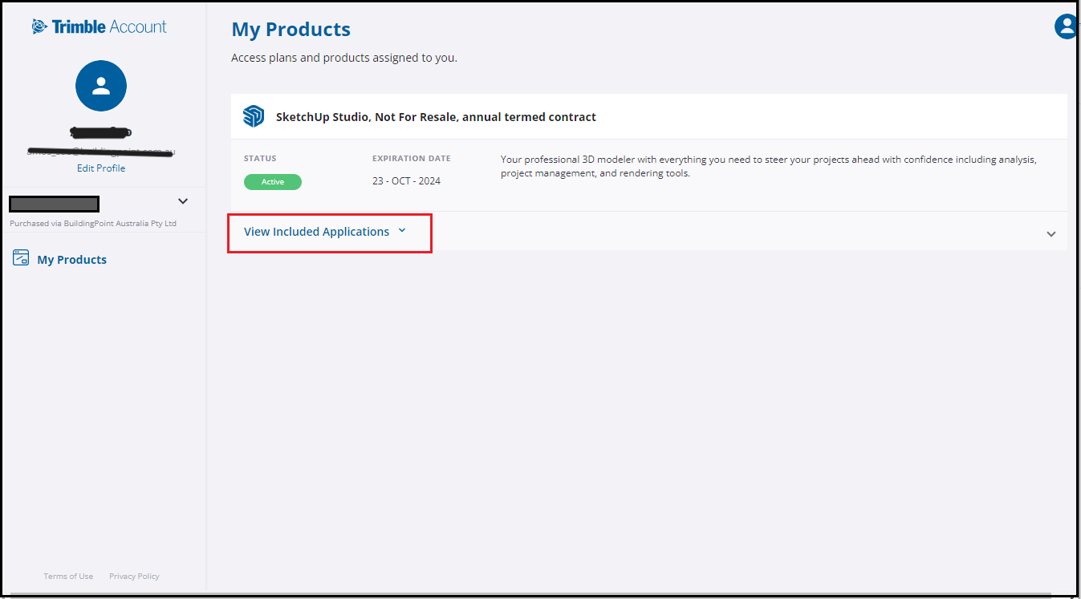
Task: Expand View Included Applications
Action: [x=323, y=231]
